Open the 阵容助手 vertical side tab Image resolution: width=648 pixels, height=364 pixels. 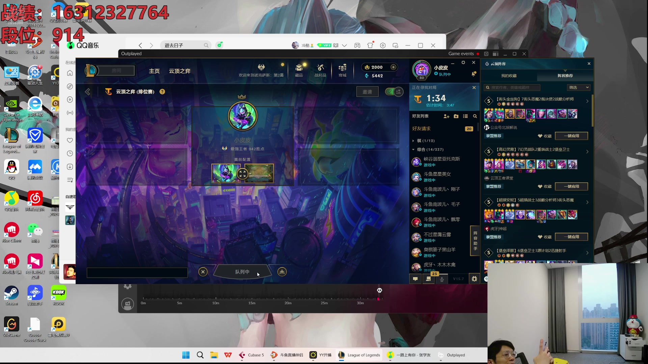[x=475, y=241]
